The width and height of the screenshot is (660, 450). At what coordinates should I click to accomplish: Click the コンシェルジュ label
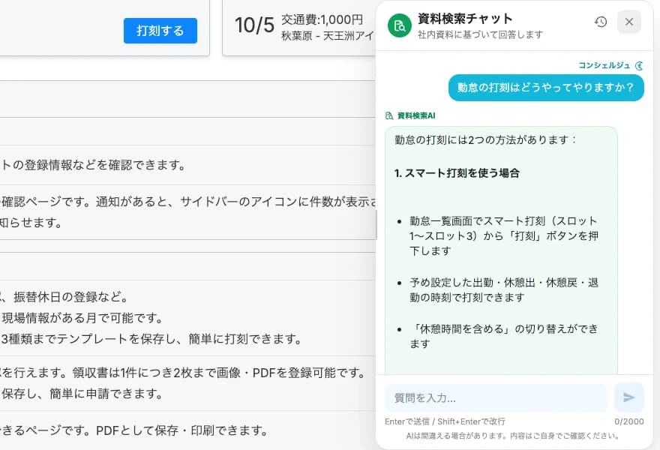pyautogui.click(x=604, y=65)
